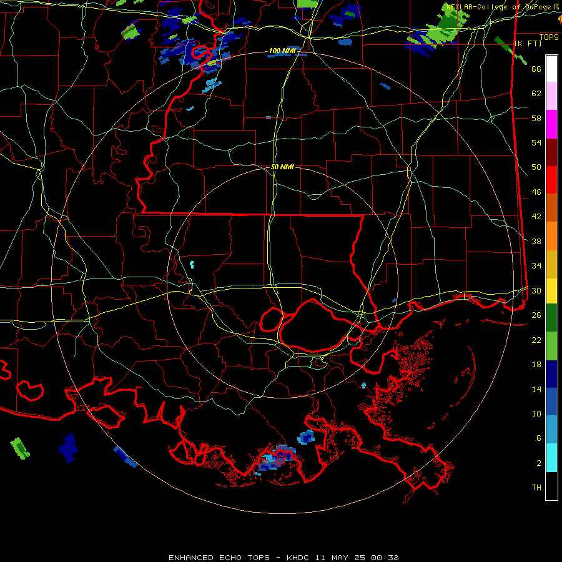Click the legend value "58"
562x562 pixels.
[x=536, y=118]
